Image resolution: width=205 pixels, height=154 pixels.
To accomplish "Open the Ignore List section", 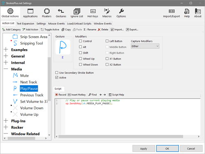I will point(77,13).
